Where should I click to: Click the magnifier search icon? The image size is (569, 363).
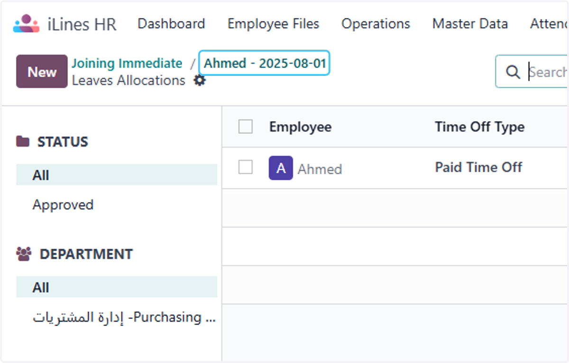point(513,72)
